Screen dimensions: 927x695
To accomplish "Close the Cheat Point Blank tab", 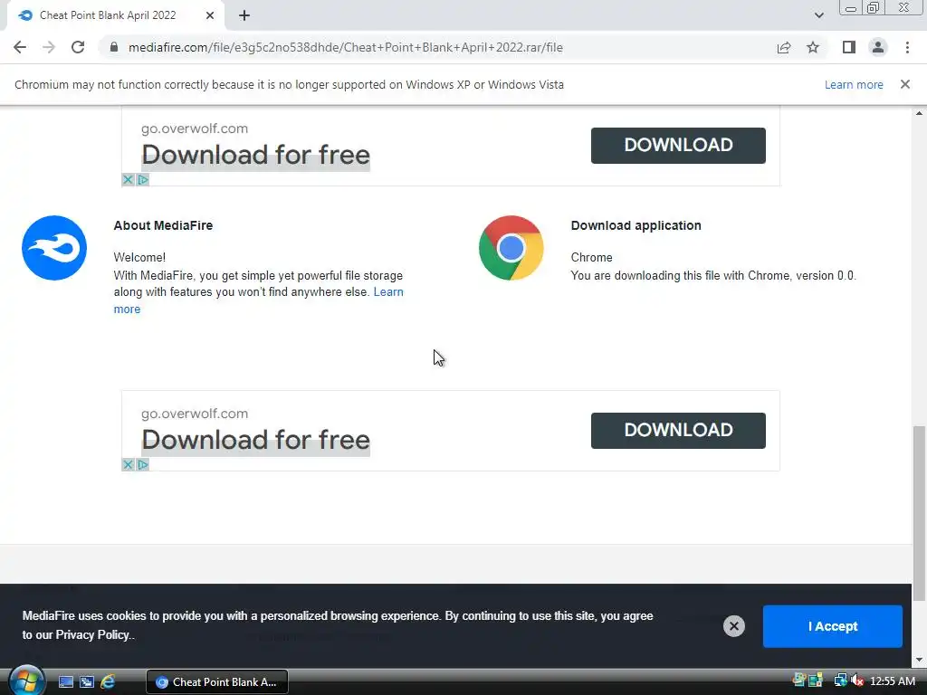I will click(x=210, y=15).
